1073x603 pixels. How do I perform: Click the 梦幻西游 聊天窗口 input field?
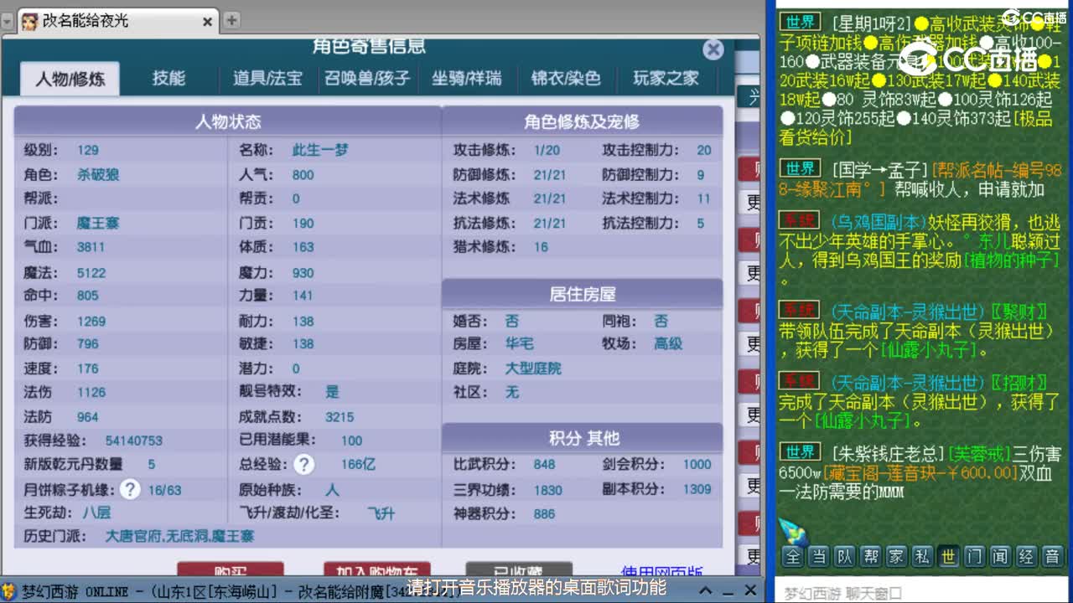tap(920, 592)
